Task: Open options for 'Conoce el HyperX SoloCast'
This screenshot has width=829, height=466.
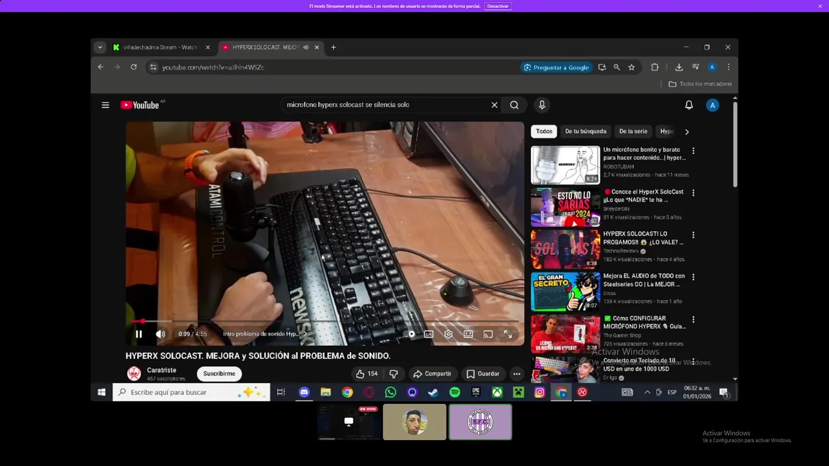Action: coord(693,193)
